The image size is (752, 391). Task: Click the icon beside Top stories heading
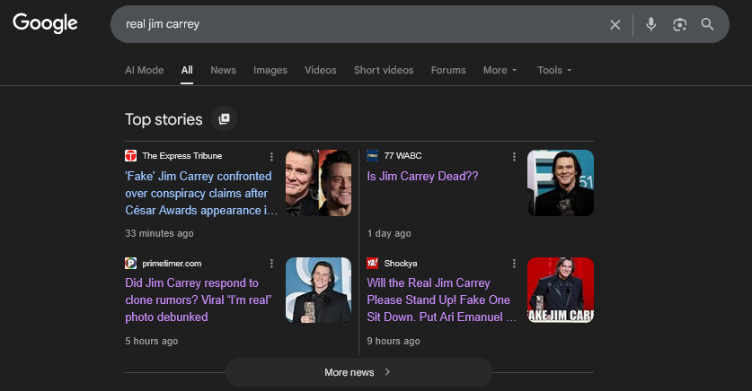225,118
